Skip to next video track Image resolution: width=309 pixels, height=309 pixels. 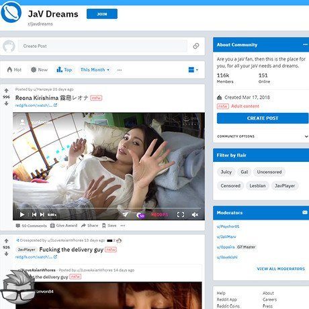pyautogui.click(x=42, y=214)
